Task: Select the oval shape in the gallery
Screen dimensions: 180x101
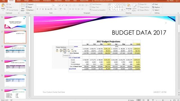Action: [x=120, y=5]
